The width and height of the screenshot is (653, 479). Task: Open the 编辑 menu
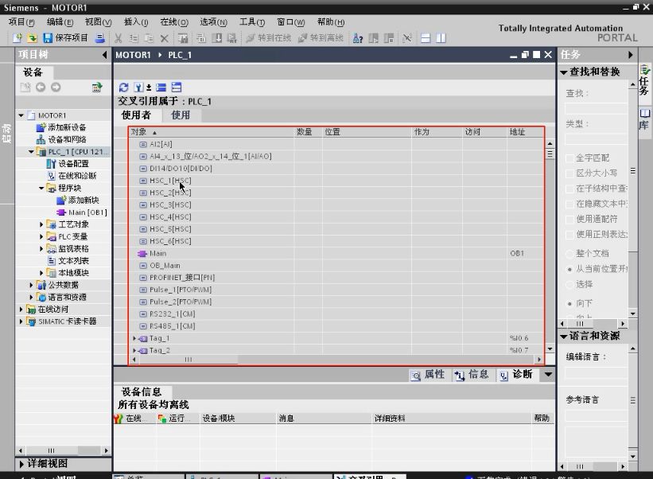(x=60, y=22)
